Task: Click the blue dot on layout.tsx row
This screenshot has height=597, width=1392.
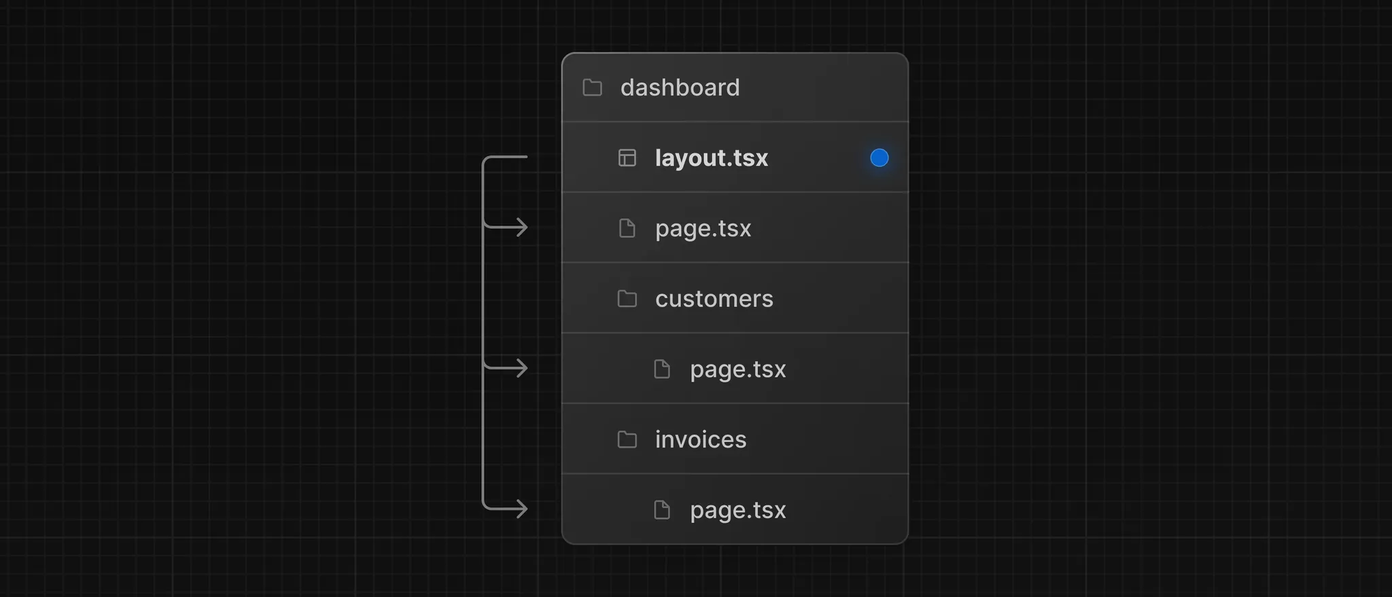Action: 879,158
